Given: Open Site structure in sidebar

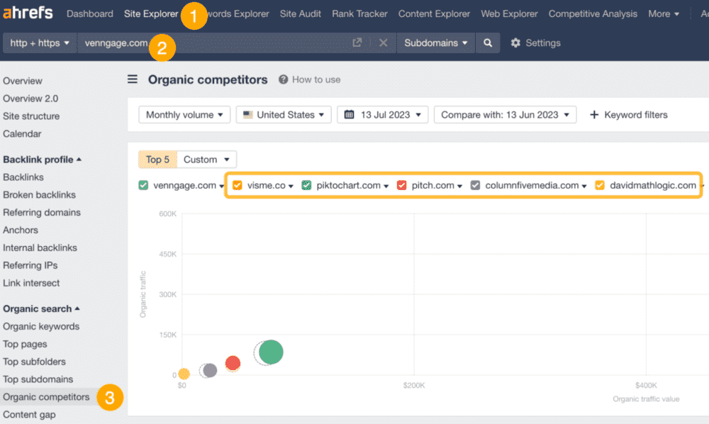Looking at the screenshot, I should point(31,116).
